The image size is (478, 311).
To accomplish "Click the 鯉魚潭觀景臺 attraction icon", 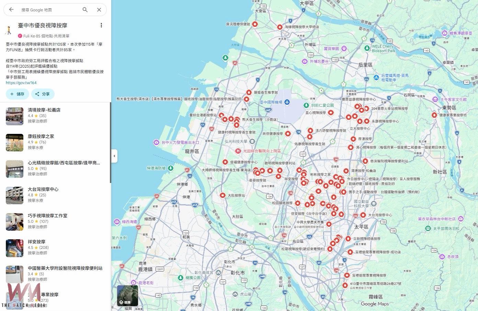I will pos(445,33).
